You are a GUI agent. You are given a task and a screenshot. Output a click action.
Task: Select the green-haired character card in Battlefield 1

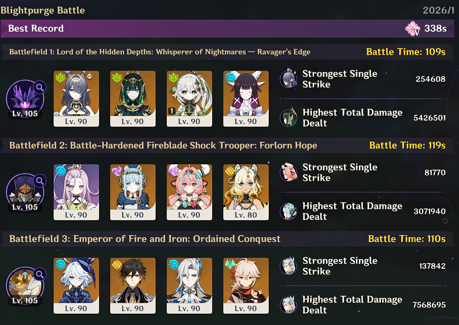point(133,99)
